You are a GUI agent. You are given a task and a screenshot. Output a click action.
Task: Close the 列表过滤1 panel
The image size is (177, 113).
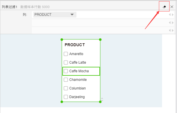[172, 7]
